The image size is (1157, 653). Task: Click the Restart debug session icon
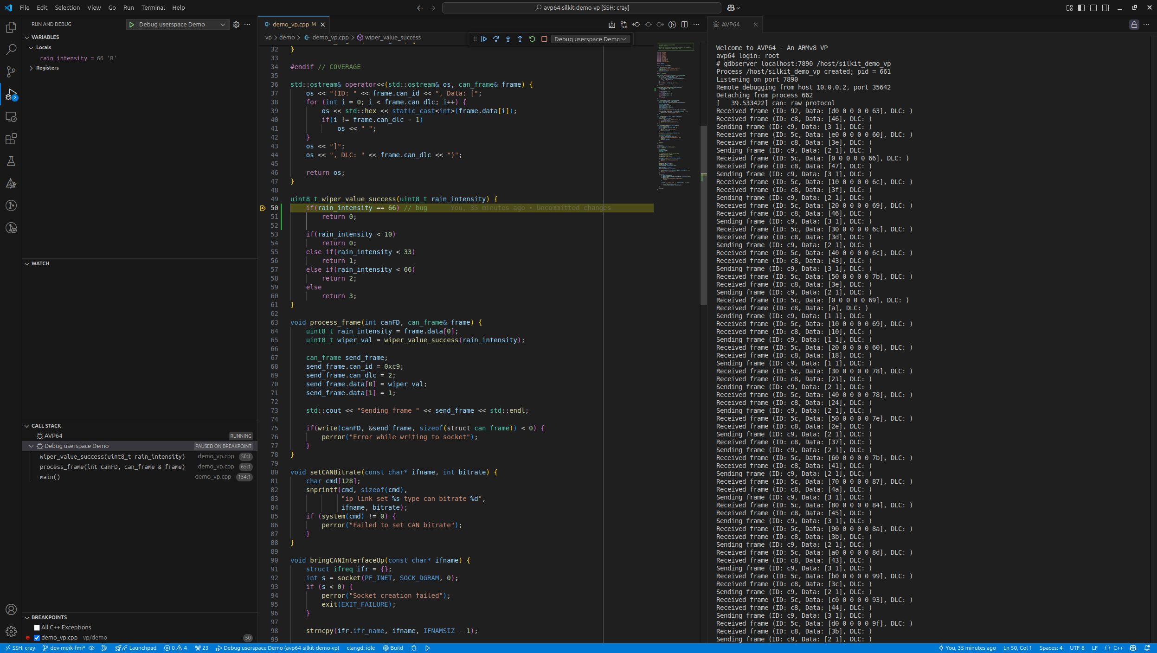(x=532, y=39)
